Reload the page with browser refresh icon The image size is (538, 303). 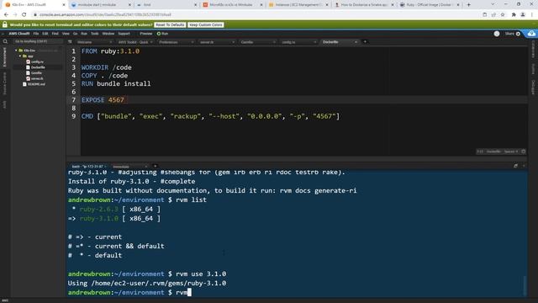click(x=24, y=15)
